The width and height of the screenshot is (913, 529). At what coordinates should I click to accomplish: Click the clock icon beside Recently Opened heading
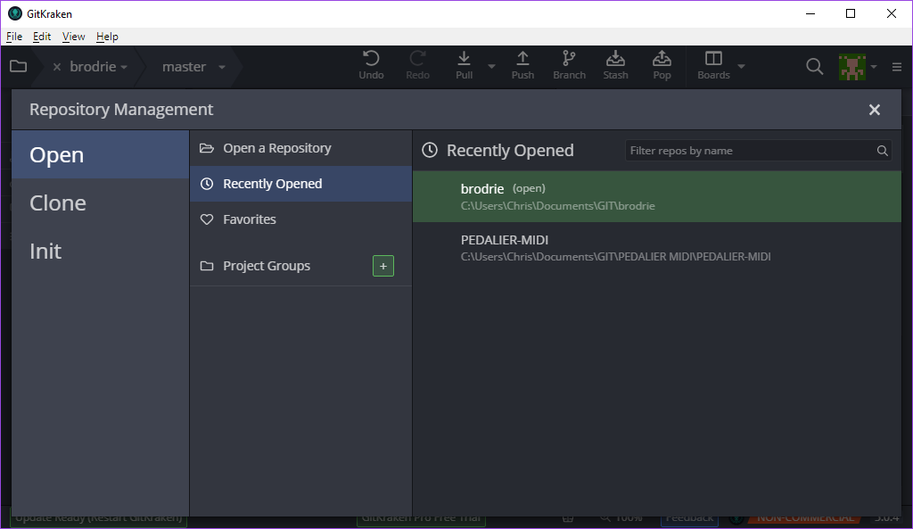pos(430,150)
